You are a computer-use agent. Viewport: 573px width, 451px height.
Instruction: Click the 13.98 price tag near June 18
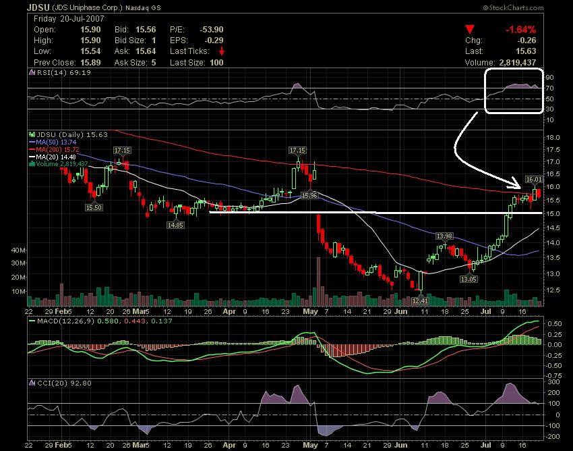445,236
